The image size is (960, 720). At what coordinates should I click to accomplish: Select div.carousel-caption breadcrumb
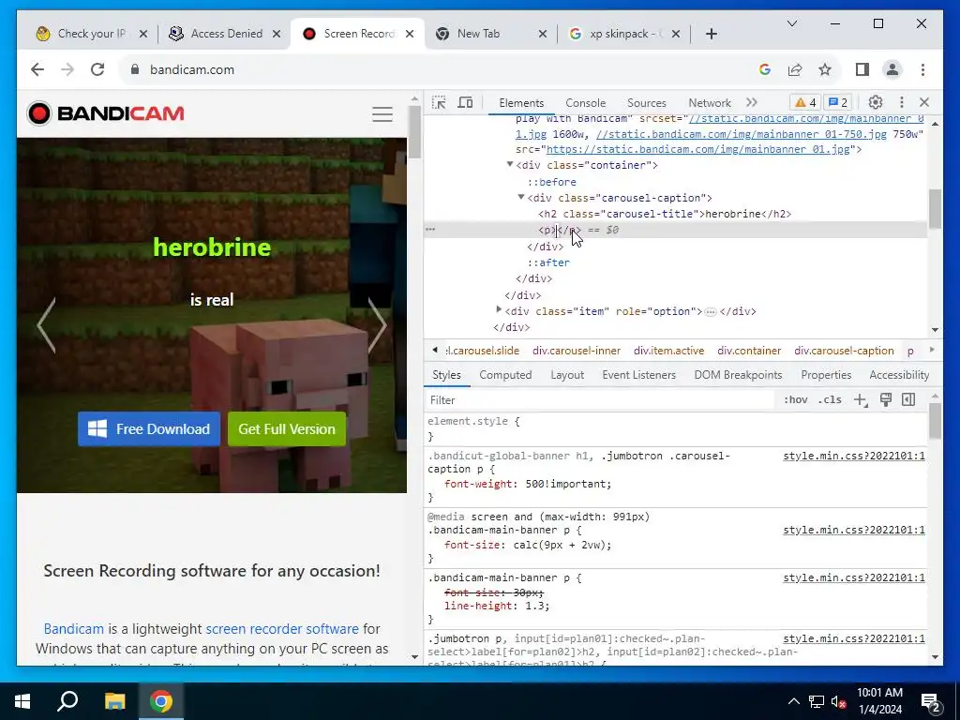[844, 351]
